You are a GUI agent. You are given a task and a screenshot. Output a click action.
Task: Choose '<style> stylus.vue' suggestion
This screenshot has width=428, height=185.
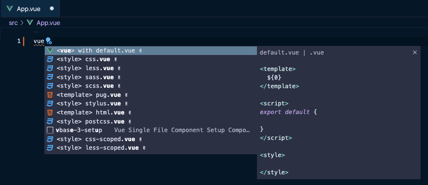pyautogui.click(x=150, y=103)
